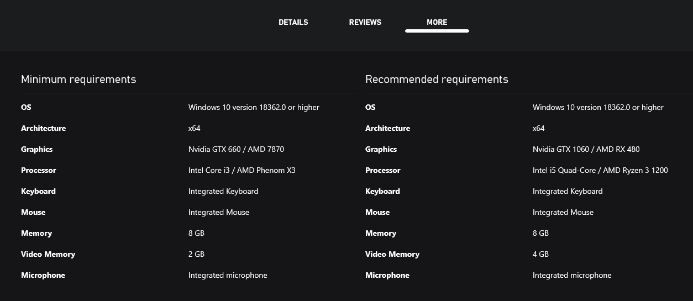Select the Nvidia GTX 660 / AMD 7870 text

(x=236, y=149)
